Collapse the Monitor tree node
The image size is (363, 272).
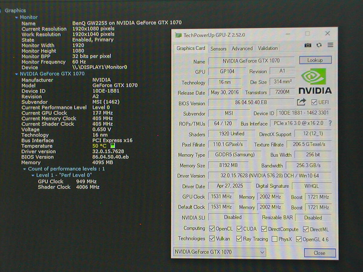(17, 18)
